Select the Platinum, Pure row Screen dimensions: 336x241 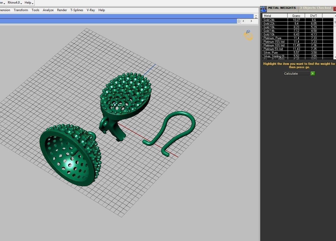(298, 38)
